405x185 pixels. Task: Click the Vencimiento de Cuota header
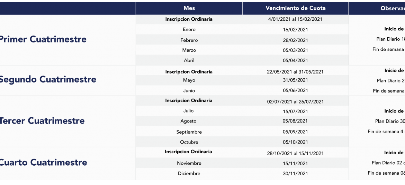[296, 8]
